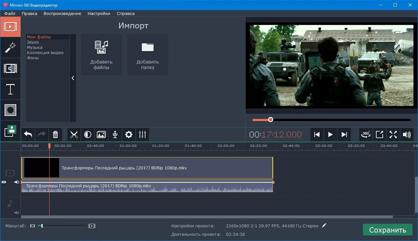Open the Воспроизведение menu
The height and width of the screenshot is (241, 418).
62,13
